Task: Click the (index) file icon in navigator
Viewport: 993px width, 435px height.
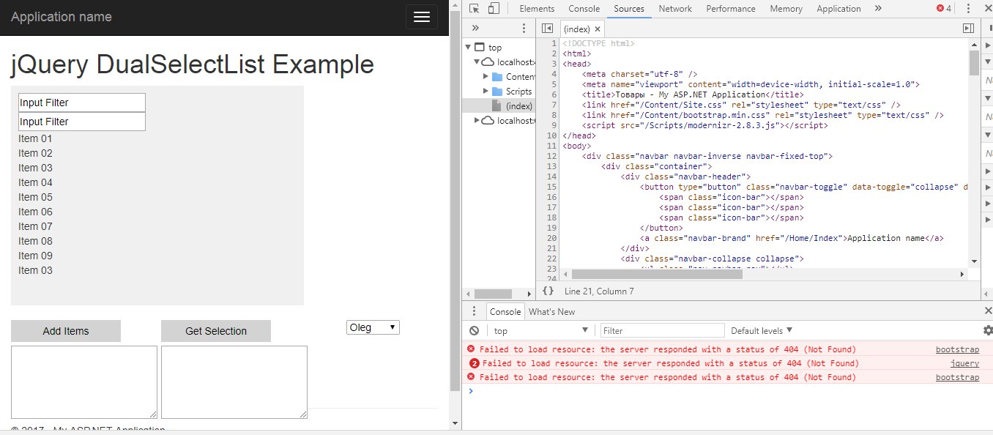Action: tap(497, 106)
